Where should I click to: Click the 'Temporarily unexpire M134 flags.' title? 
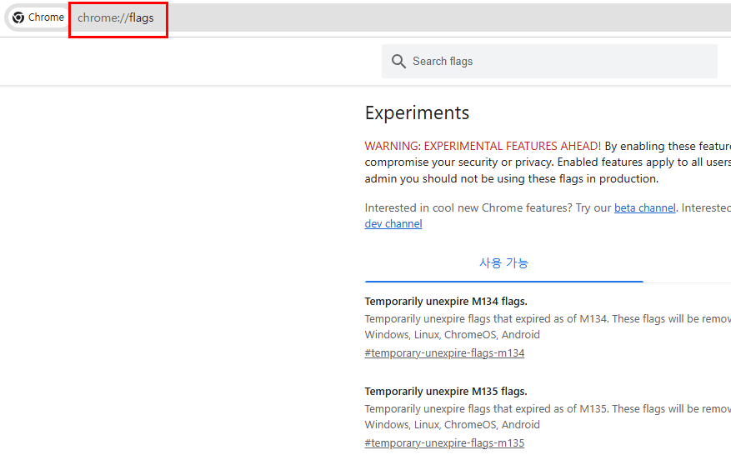pos(446,301)
